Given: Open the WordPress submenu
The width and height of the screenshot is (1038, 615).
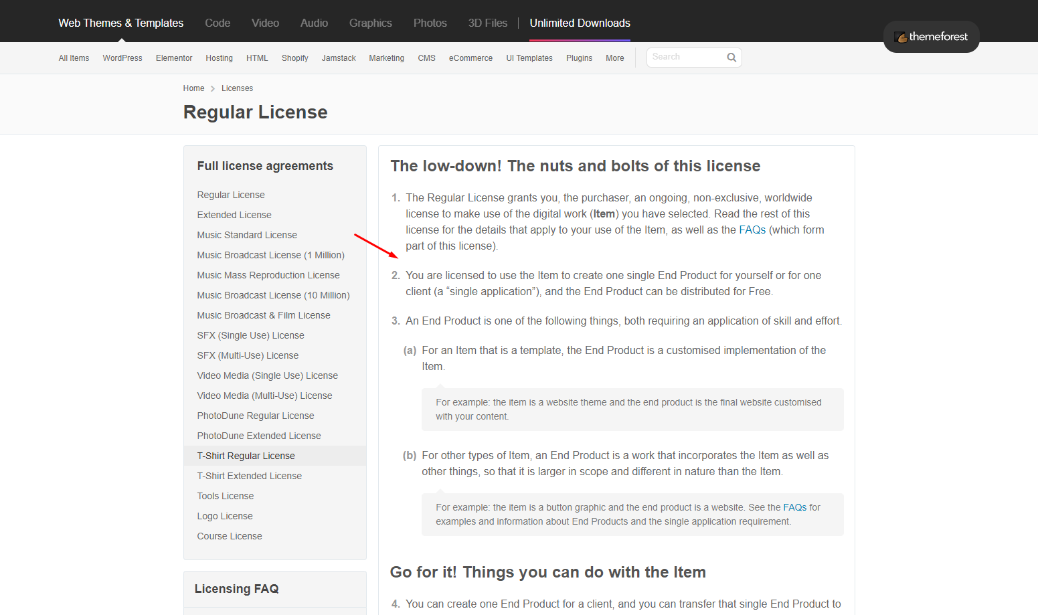Looking at the screenshot, I should pyautogui.click(x=122, y=58).
